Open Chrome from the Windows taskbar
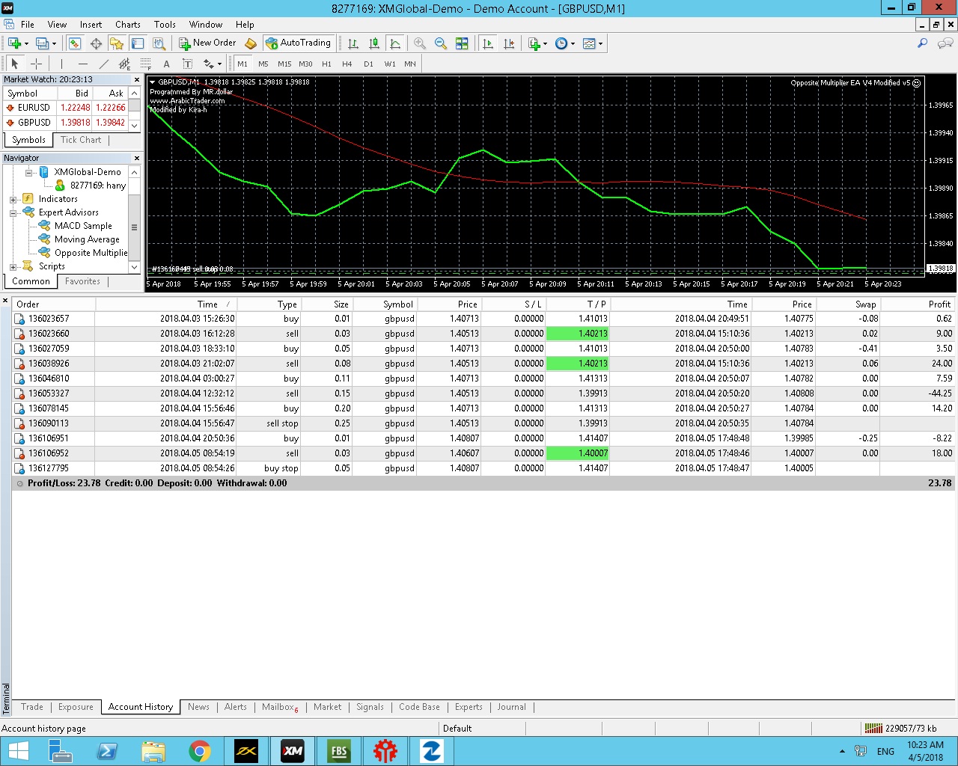Viewport: 958px width, 766px height. [x=200, y=751]
